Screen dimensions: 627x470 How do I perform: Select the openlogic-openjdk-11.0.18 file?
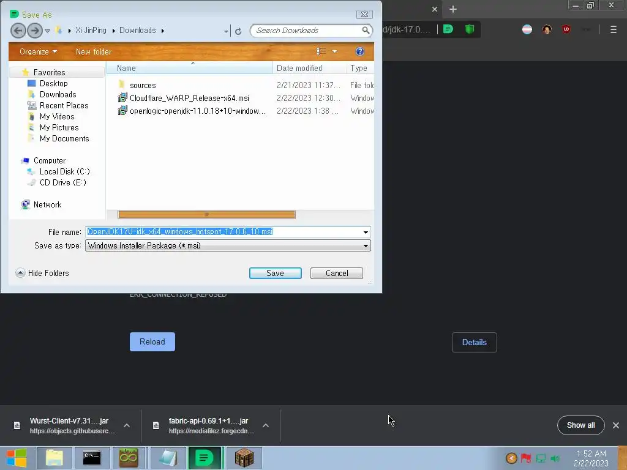198,111
